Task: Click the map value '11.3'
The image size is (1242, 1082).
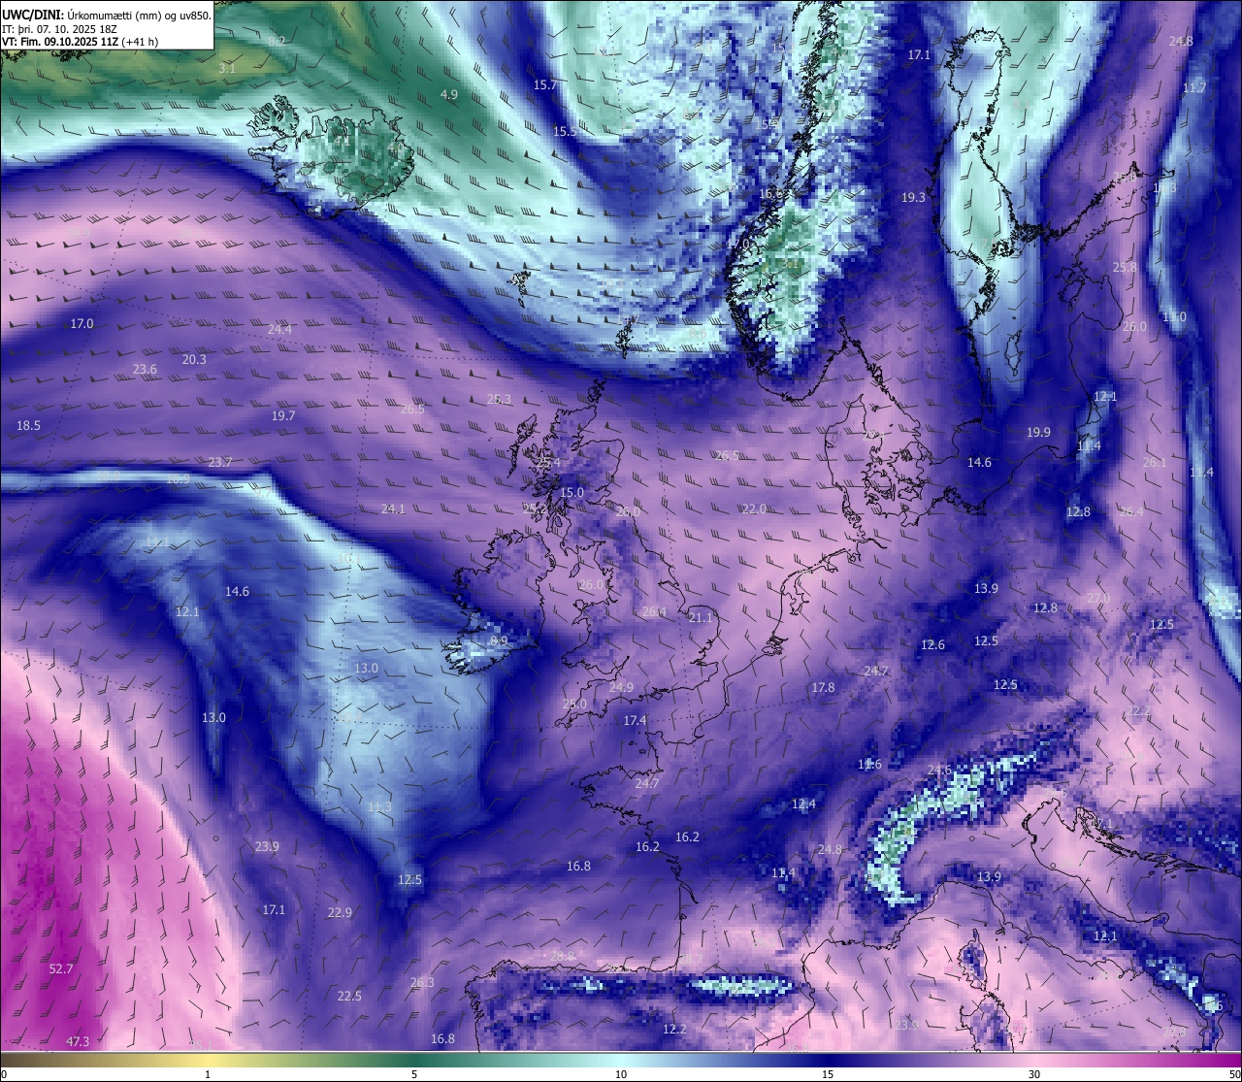Action: point(379,807)
